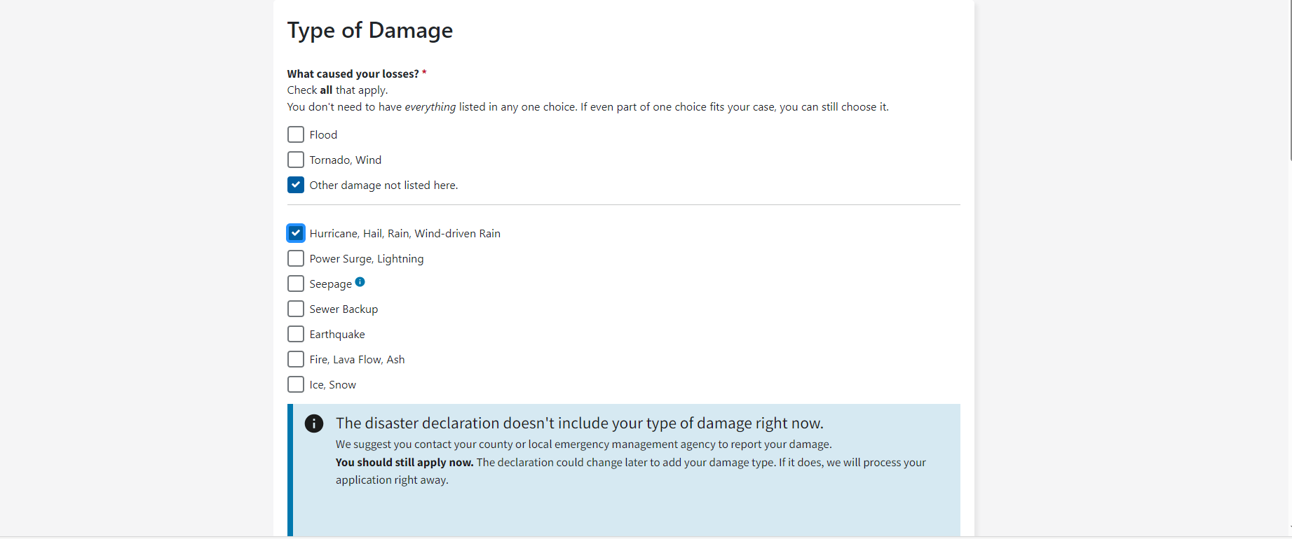The width and height of the screenshot is (1292, 539).
Task: Tick the Seepage checkbox
Action: [x=296, y=283]
